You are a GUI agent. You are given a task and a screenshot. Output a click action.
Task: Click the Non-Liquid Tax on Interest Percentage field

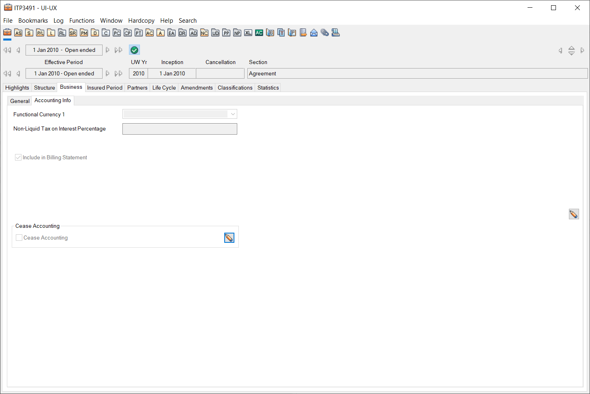[x=180, y=129]
